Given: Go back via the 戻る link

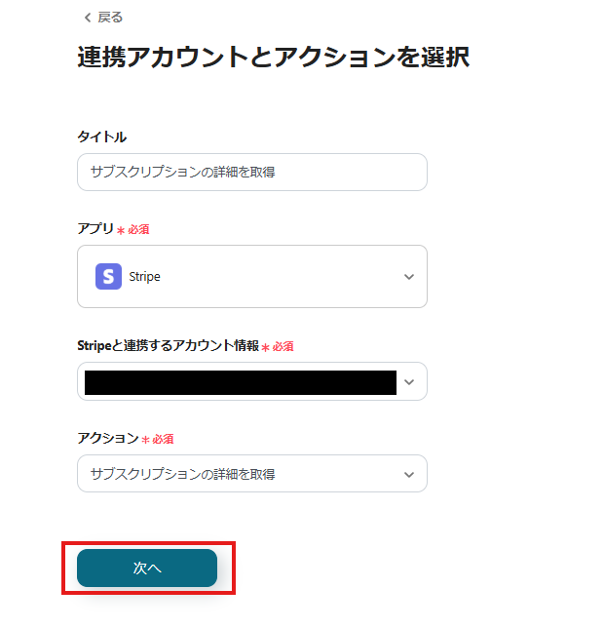Looking at the screenshot, I should click(x=109, y=18).
